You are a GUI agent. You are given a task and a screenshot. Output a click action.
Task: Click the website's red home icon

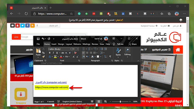pyautogui.click(x=178, y=50)
